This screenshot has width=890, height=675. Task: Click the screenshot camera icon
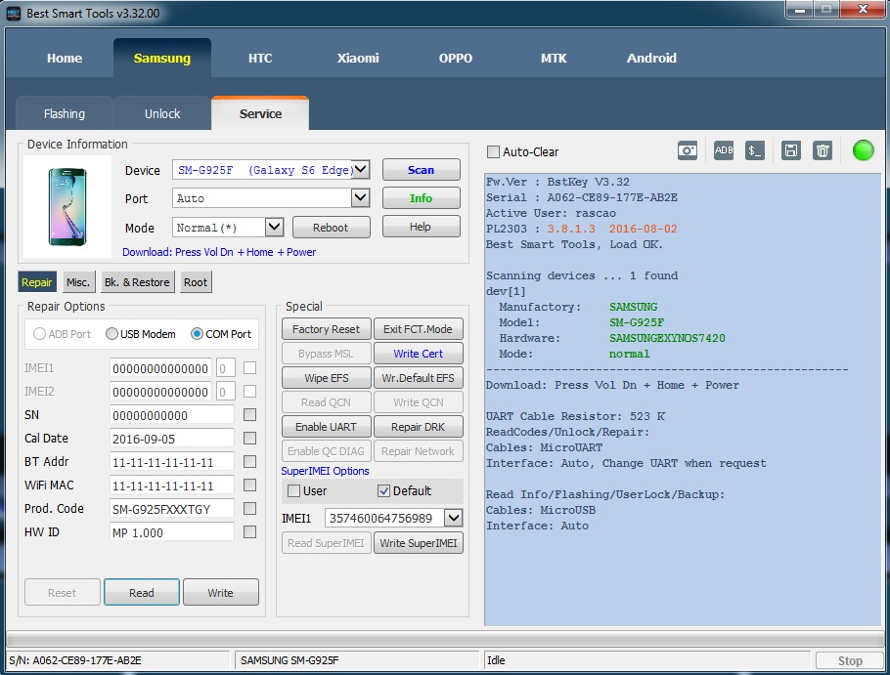click(689, 150)
